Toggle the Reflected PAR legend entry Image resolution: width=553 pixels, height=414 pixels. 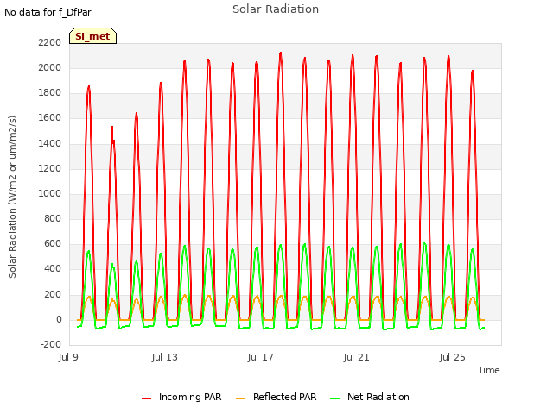(276, 397)
